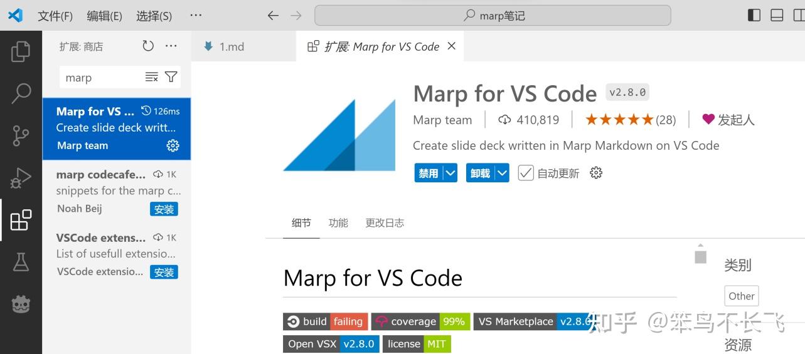Select the Changelog (更改日志) tab
The image size is (805, 354).
click(x=385, y=222)
